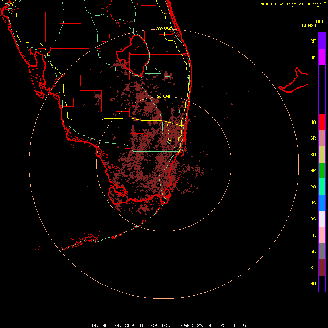This screenshot has height=328, width=328.
Task: Click the UK legend label
Action: [x=313, y=57]
